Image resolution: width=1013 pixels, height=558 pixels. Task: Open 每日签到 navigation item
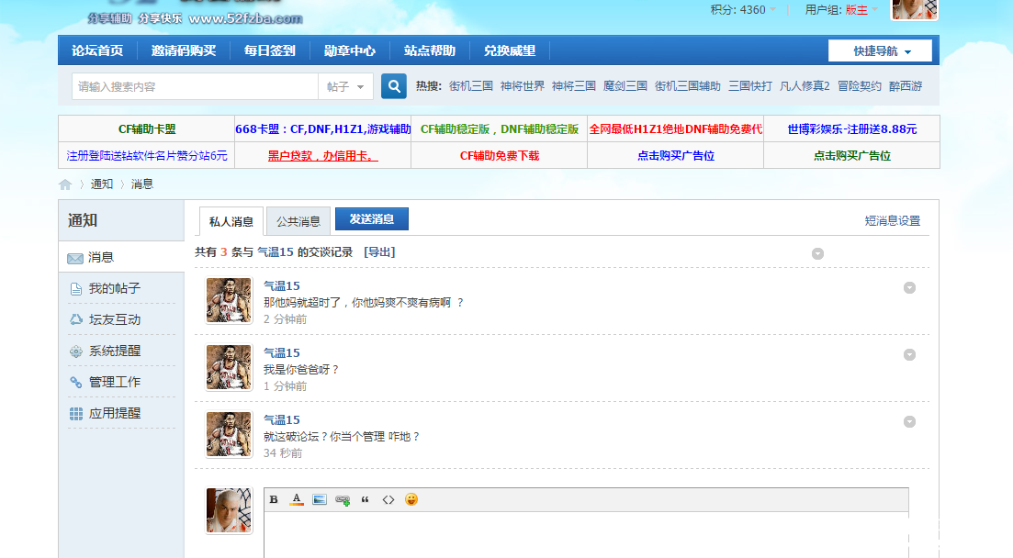click(x=269, y=50)
